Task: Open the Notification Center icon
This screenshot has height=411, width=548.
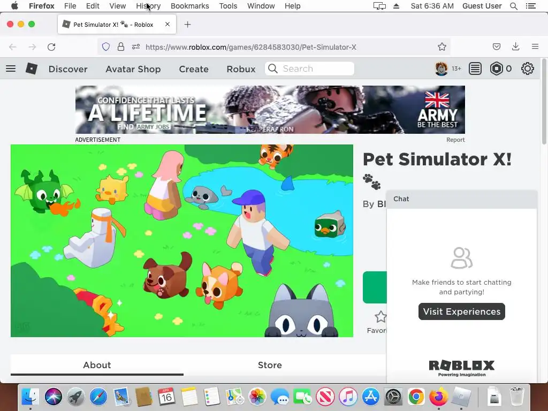Action: (x=531, y=6)
